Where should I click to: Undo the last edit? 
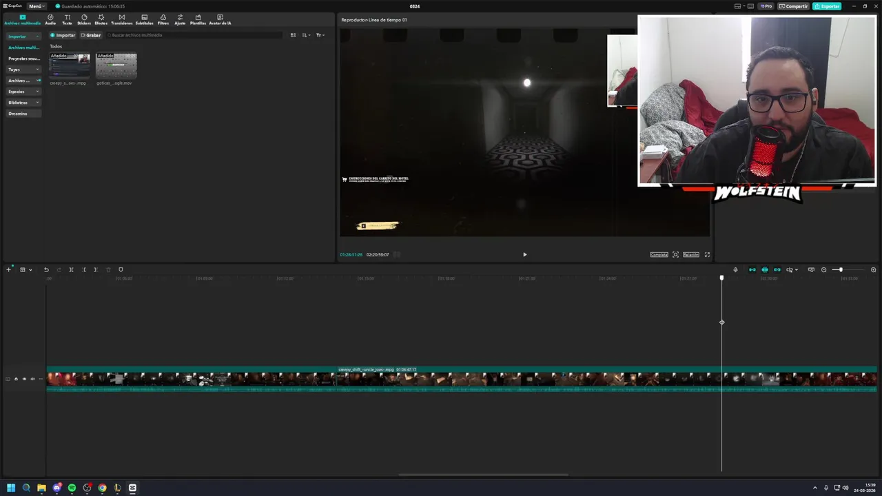click(46, 269)
